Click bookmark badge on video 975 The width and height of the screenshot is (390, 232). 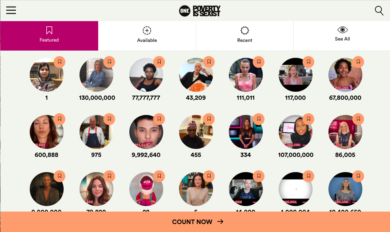(110, 119)
